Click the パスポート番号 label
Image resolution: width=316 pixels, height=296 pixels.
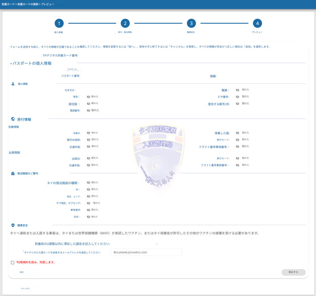pos(71,76)
